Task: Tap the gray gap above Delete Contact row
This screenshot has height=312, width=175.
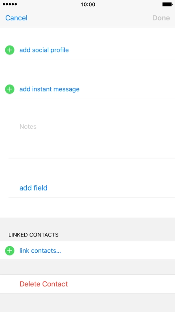Action: click(x=87, y=267)
